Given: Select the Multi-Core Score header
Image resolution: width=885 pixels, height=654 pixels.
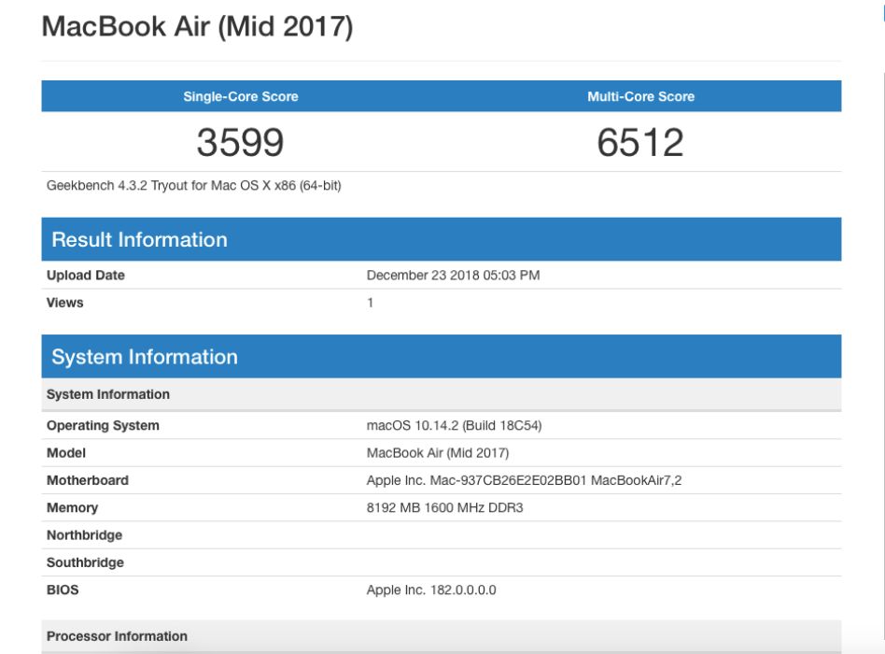Looking at the screenshot, I should (x=640, y=96).
